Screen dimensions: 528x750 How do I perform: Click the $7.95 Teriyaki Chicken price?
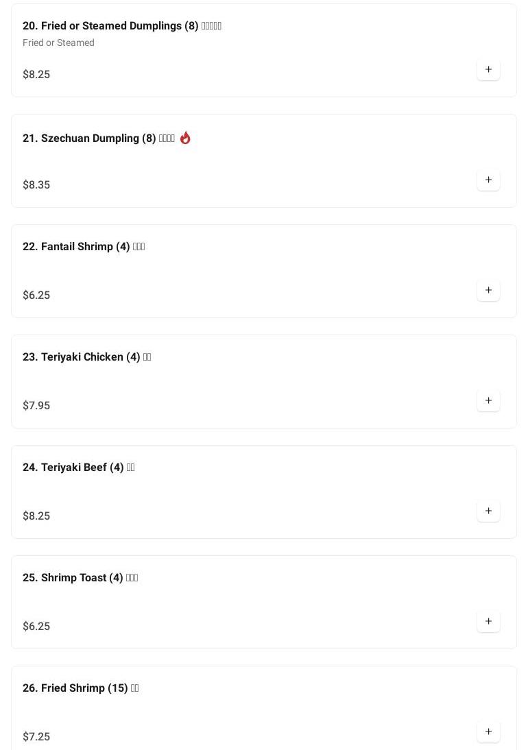(x=36, y=406)
